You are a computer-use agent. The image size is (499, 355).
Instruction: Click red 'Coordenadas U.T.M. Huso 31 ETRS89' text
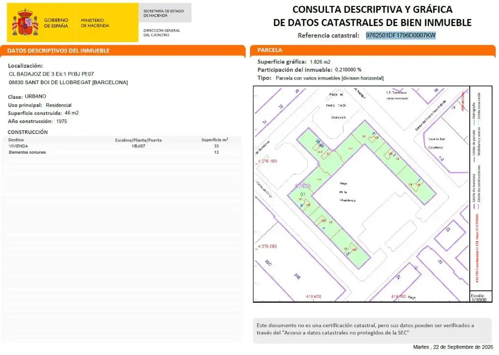(x=477, y=248)
